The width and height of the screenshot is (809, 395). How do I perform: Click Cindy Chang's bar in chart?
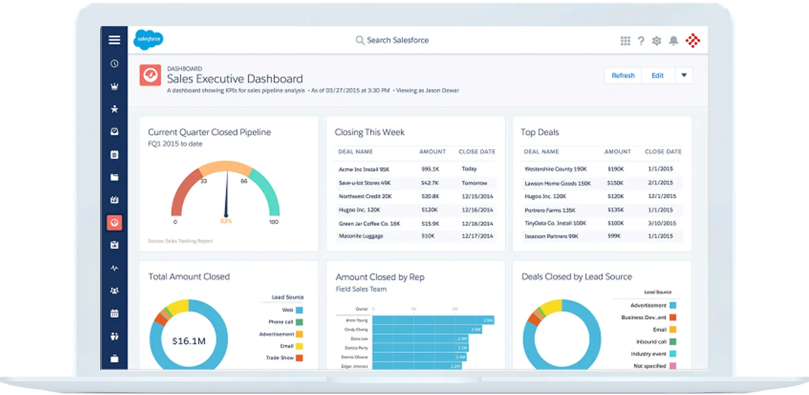pos(427,330)
